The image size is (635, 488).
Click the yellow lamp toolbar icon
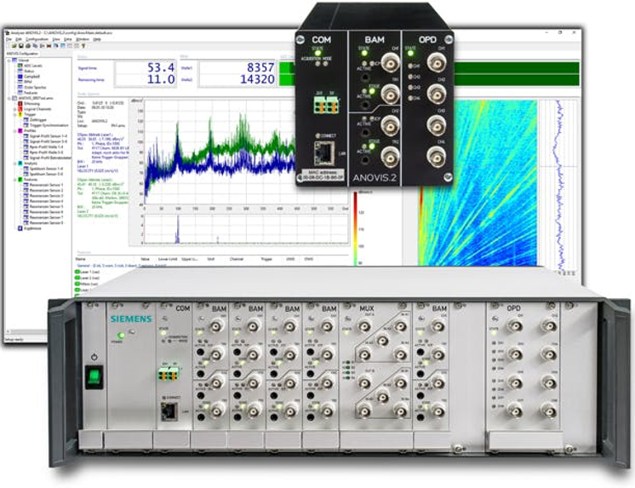click(83, 46)
